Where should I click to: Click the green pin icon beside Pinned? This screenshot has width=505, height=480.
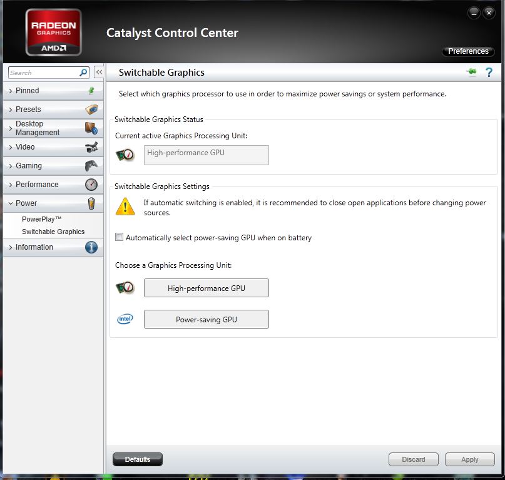click(x=91, y=91)
